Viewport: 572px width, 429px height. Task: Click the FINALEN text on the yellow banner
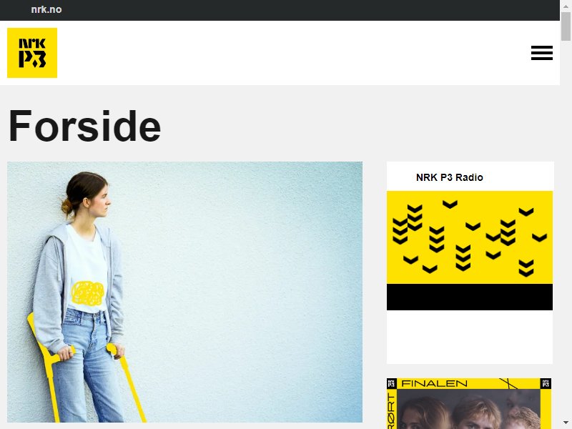click(x=434, y=384)
